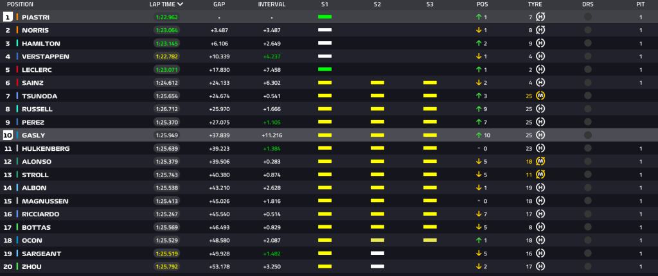Screen dimensions: 658x276
Task: Click Leclerc's hard tyre compound icon
Action: (540, 69)
